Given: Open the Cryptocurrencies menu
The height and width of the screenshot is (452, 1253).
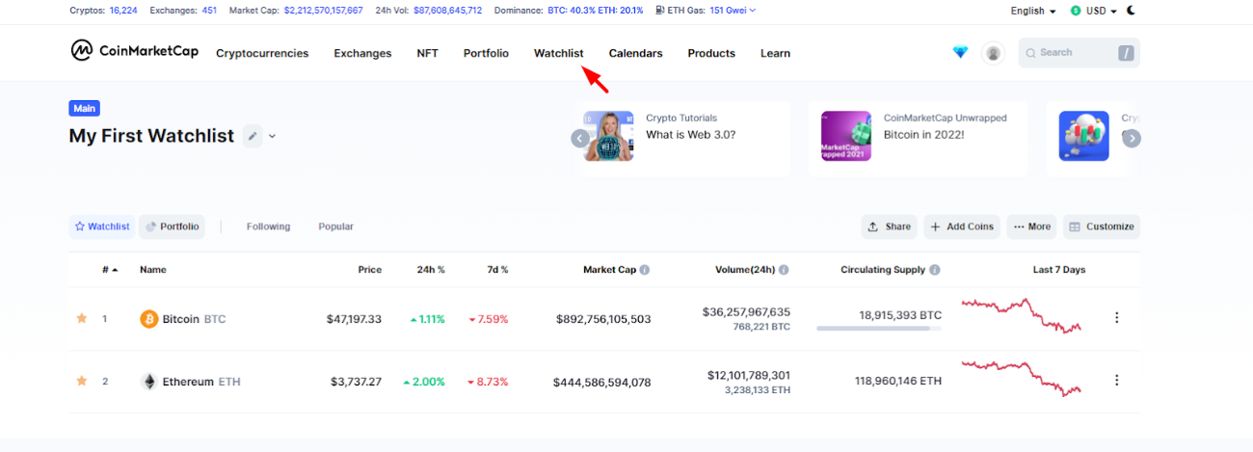Looking at the screenshot, I should point(262,53).
